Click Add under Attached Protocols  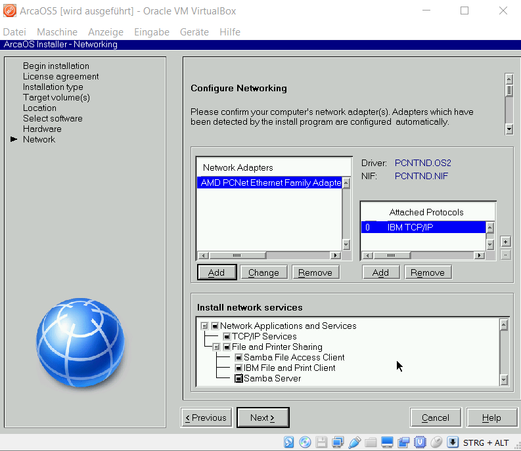coord(381,272)
